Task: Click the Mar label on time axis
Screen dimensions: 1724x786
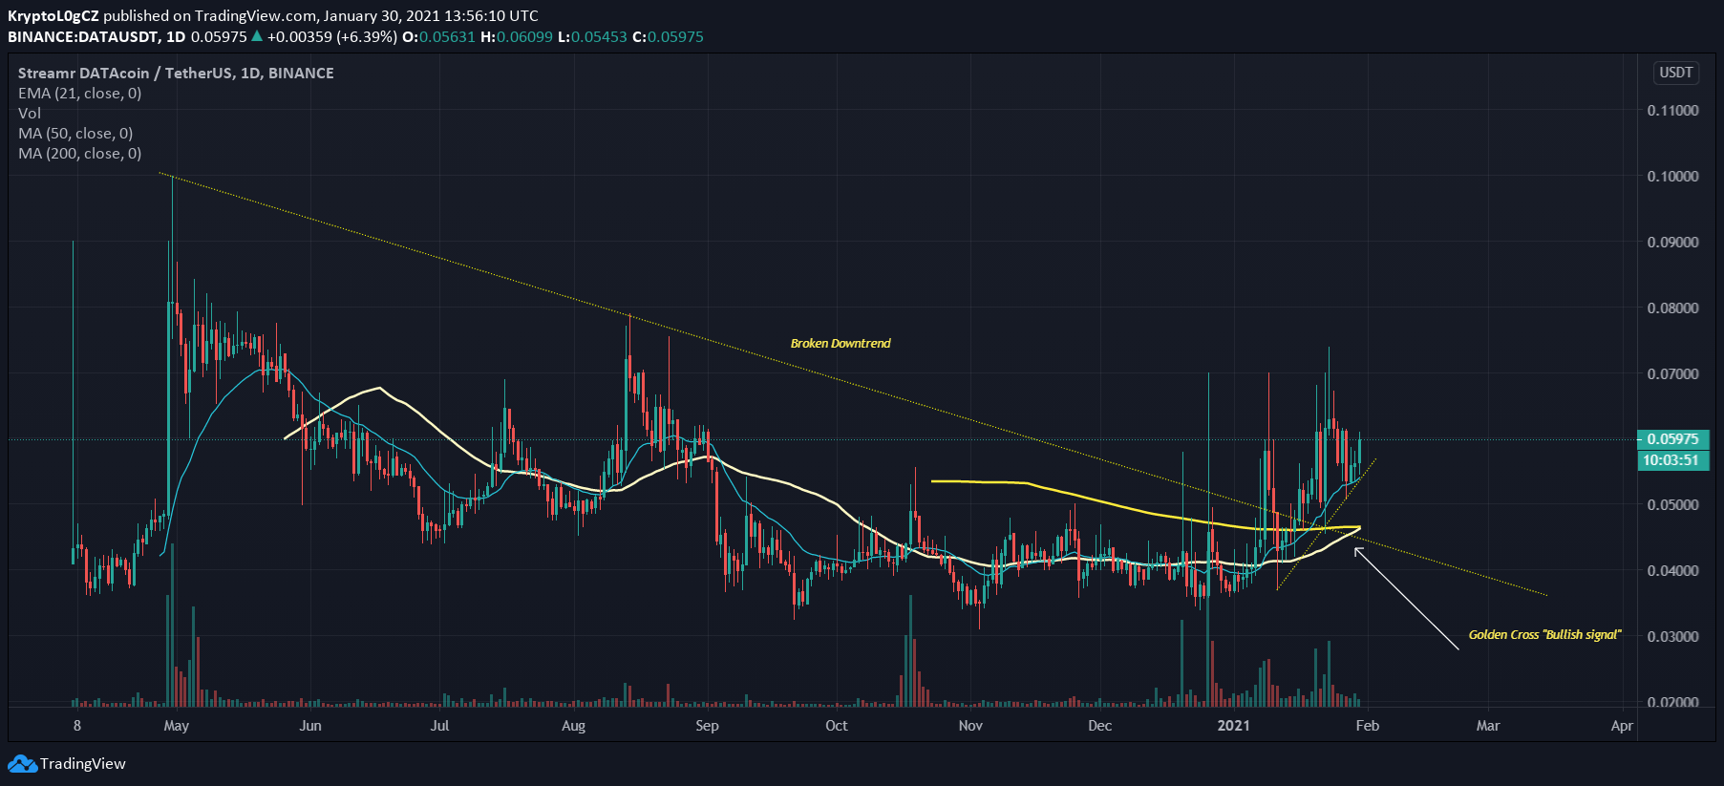Action: coord(1487,726)
